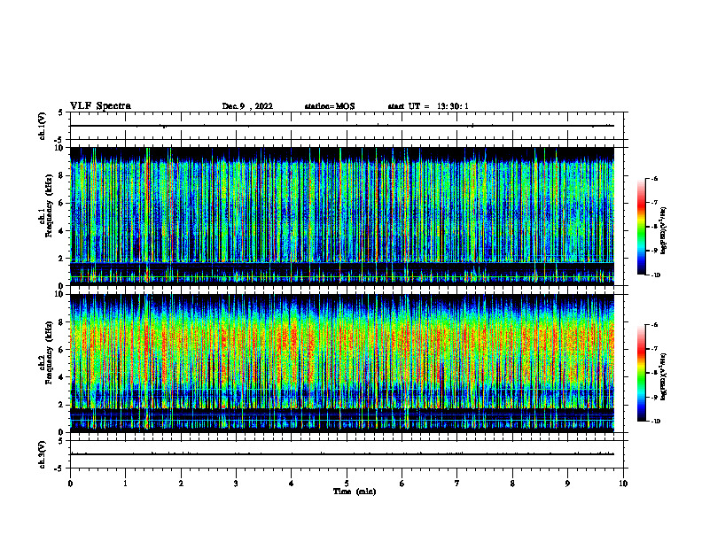Click the "station=MOS" header label

(330, 106)
